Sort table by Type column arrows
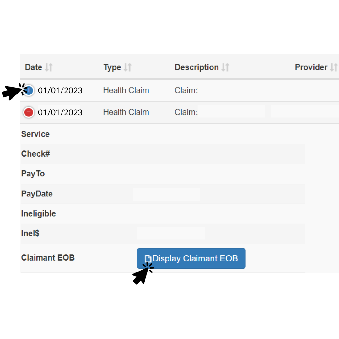Image resolution: width=339 pixels, height=339 pixels. pos(128,67)
